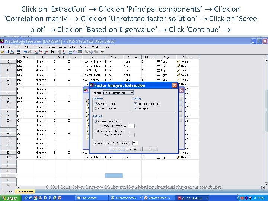
Task: Click the vertical scrollbar down arrow
Action: click(x=266, y=184)
